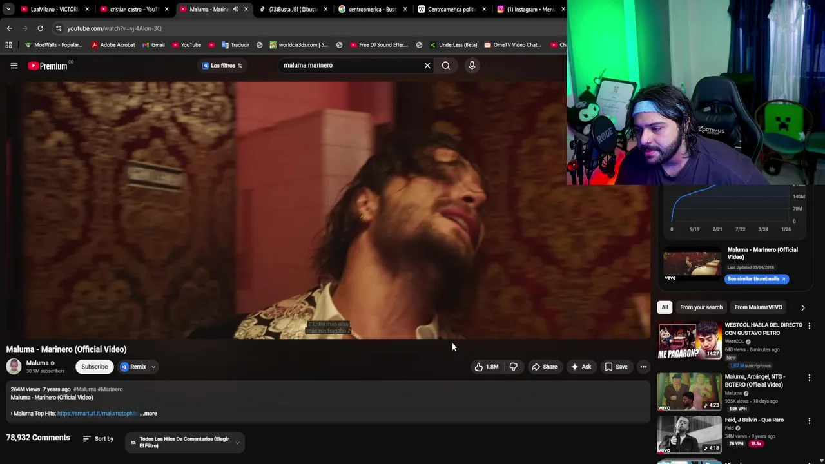This screenshot has width=825, height=464.
Task: Open MoeWalls bookmark
Action: tap(53, 45)
